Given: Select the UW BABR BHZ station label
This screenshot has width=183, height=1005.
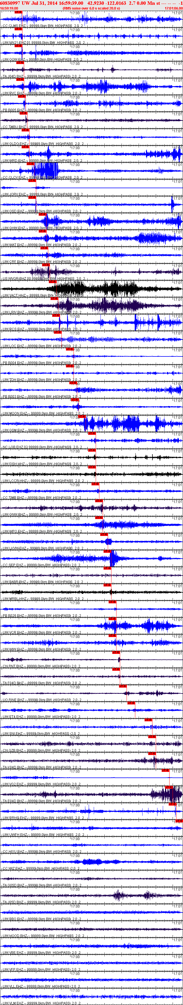Looking at the screenshot, I should 43,582.
